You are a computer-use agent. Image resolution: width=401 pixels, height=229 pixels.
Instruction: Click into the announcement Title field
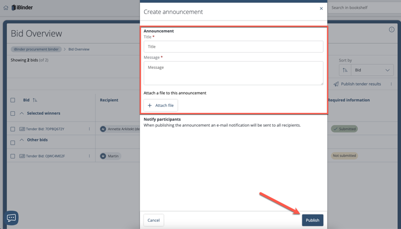(233, 46)
